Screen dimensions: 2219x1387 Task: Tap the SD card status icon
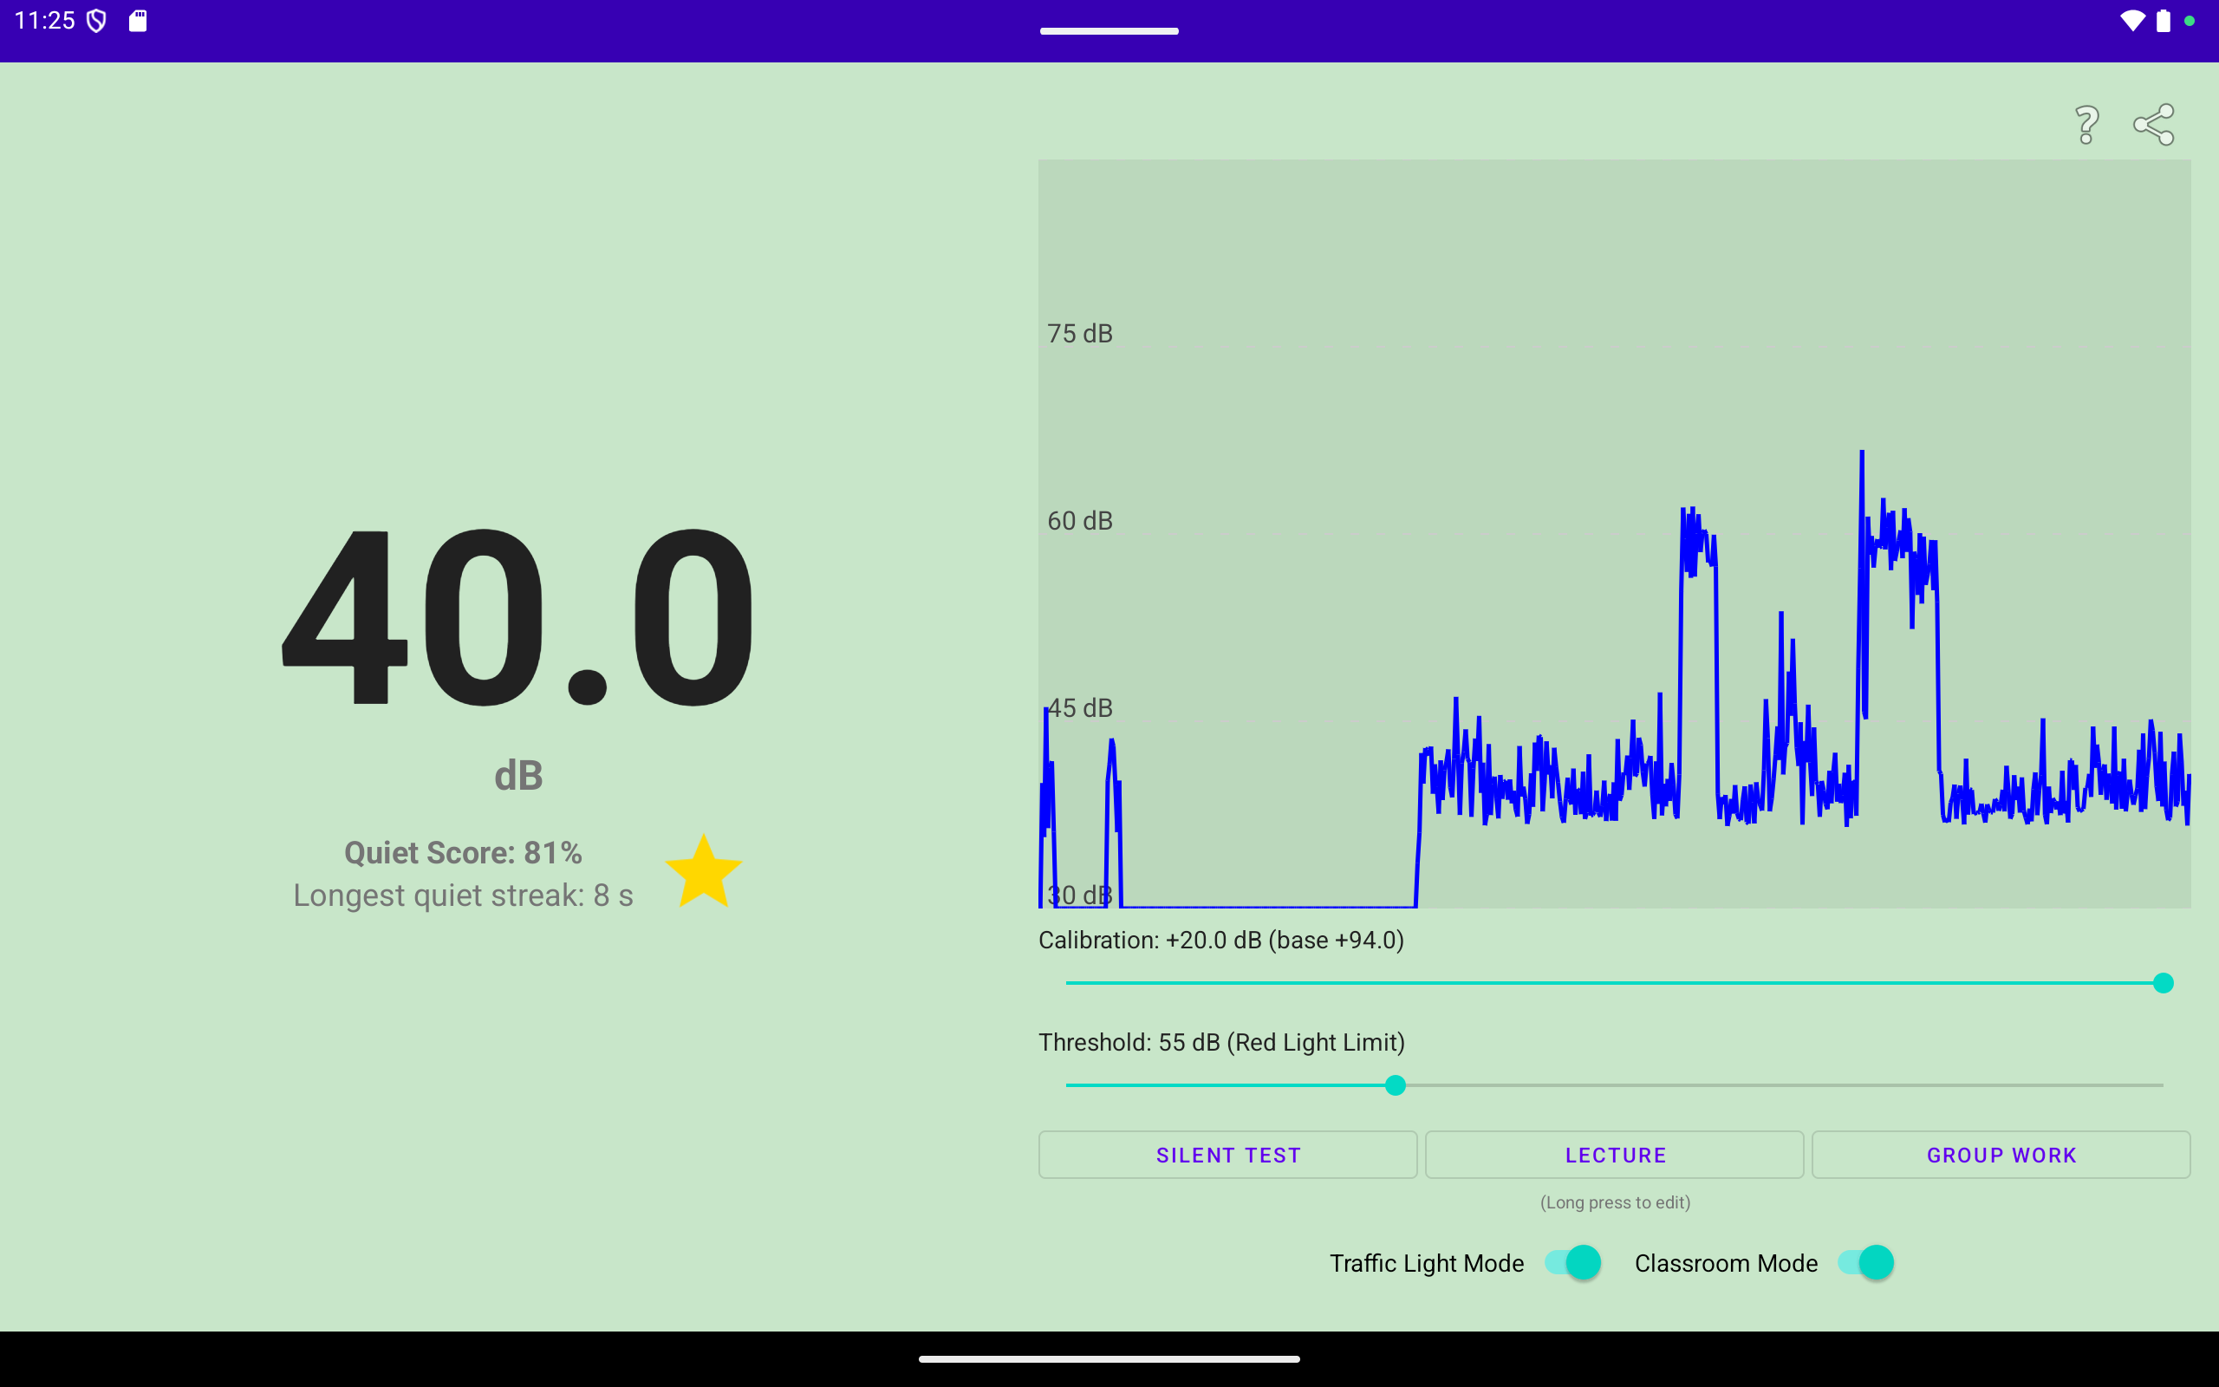138,21
